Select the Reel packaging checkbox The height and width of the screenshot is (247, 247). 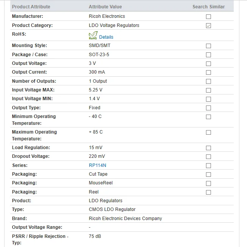pos(208,192)
